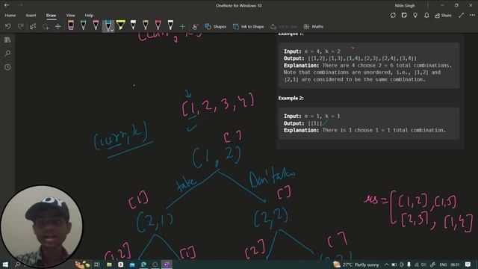Screen dimensions: 478x269
Task: Switch to OneNote on the taskbar
Action: click(x=167, y=265)
